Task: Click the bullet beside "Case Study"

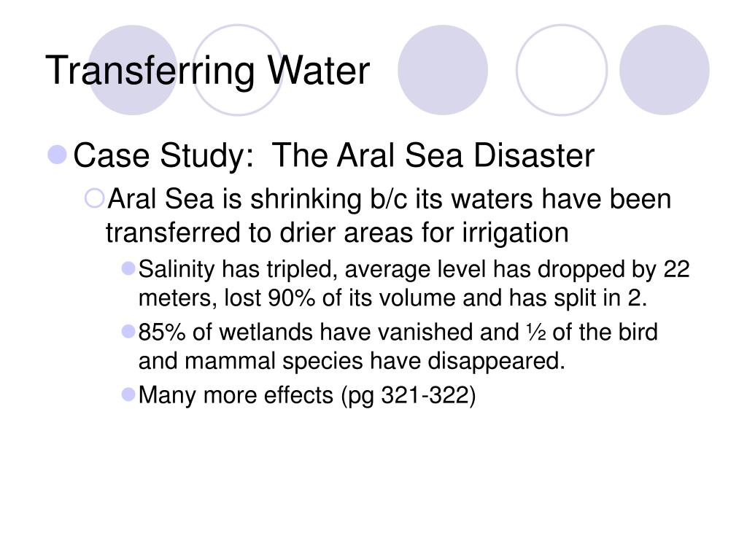Action: coord(58,155)
